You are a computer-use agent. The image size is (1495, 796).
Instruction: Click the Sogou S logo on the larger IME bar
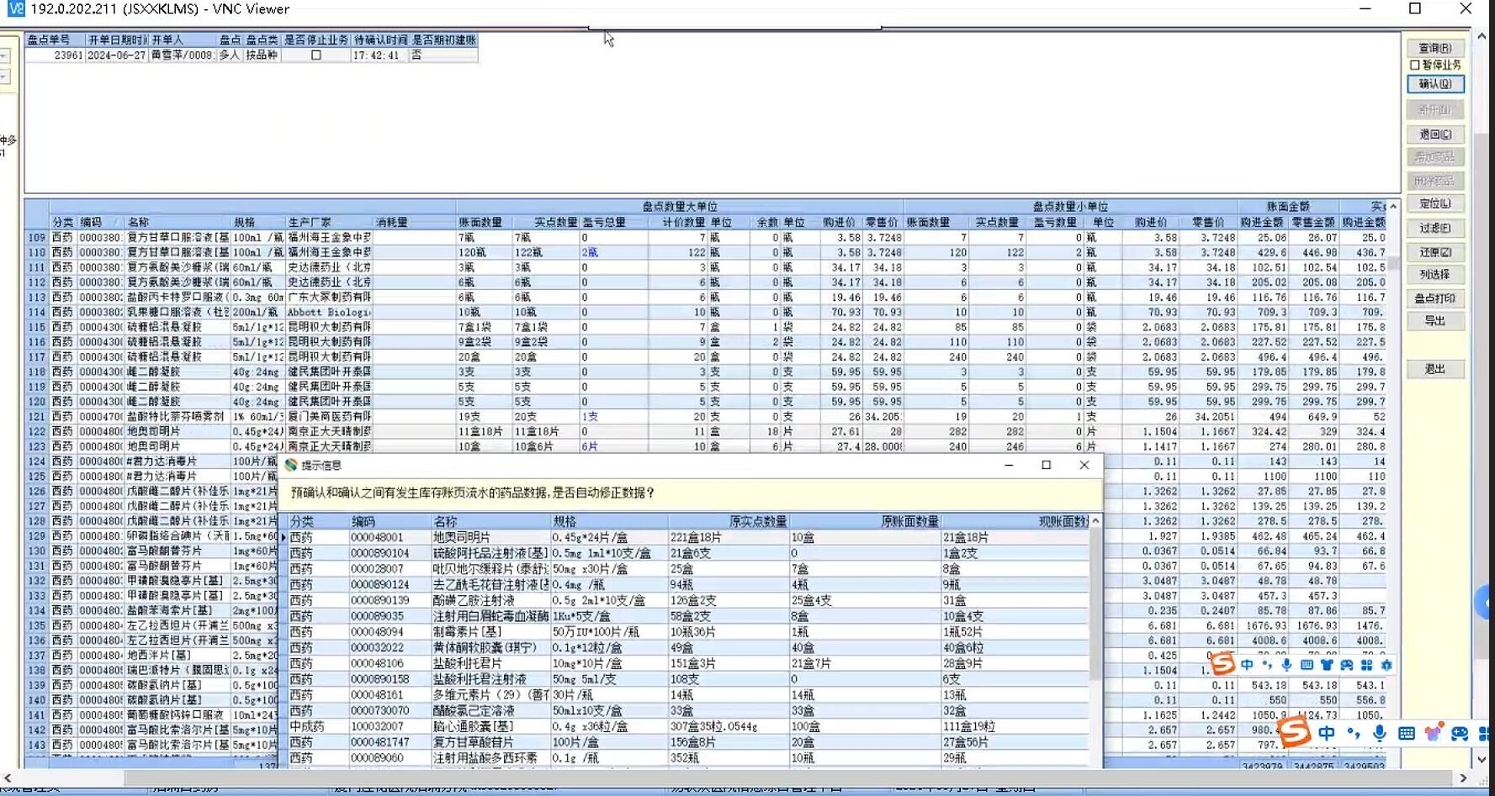point(1294,730)
